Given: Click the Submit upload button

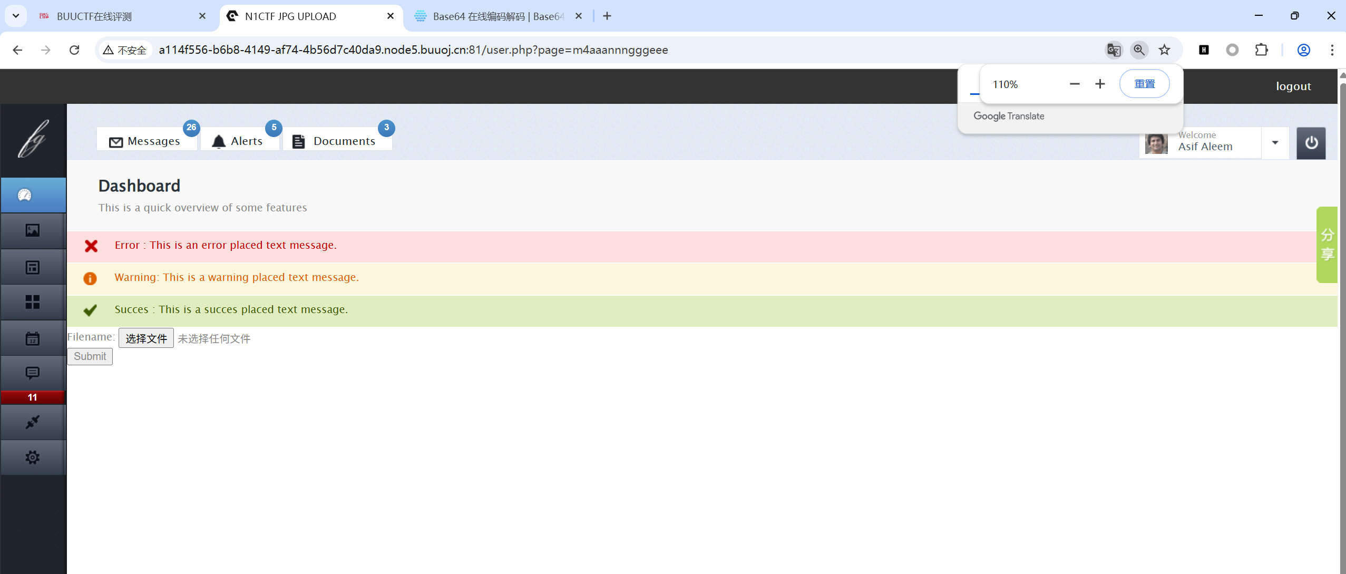Looking at the screenshot, I should 90,357.
